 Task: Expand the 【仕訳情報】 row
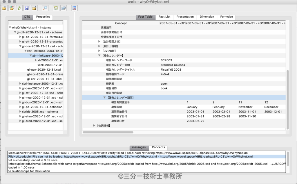point(94,126)
